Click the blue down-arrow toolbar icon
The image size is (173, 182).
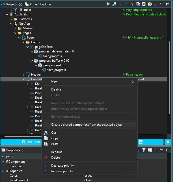(120, 4)
